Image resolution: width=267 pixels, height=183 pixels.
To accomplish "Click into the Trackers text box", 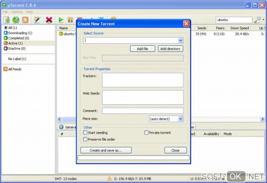I will tap(143, 80).
